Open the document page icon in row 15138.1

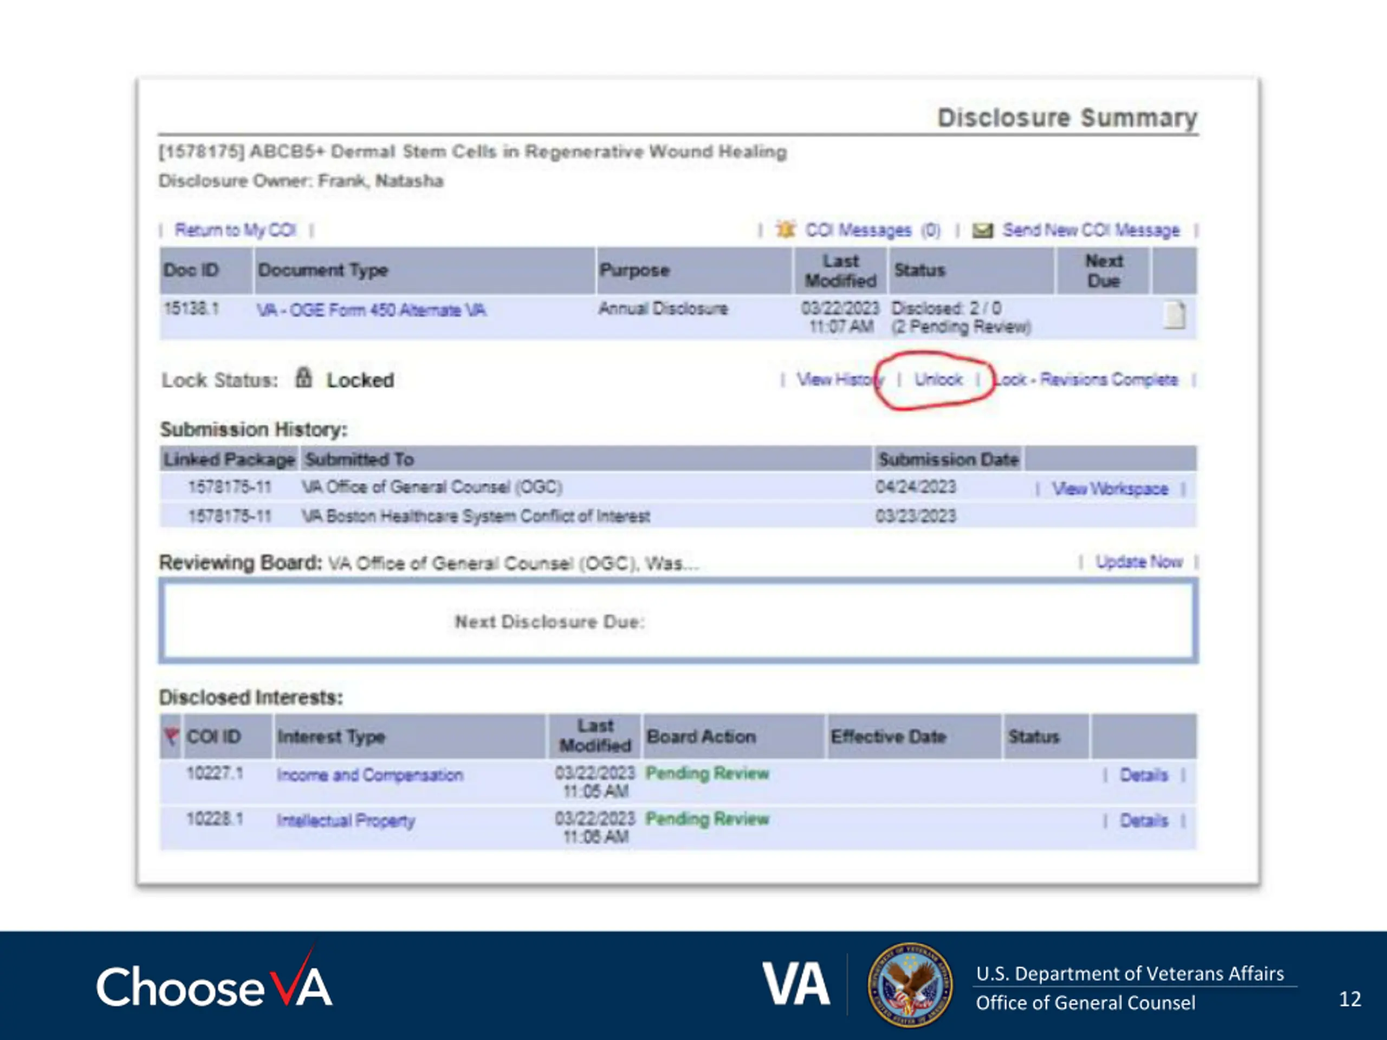pos(1175,315)
